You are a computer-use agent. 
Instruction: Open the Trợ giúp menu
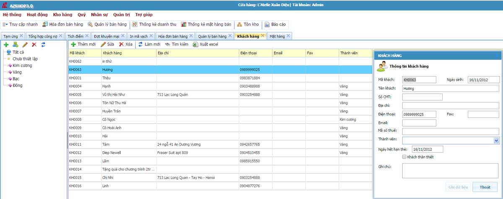pyautogui.click(x=144, y=14)
